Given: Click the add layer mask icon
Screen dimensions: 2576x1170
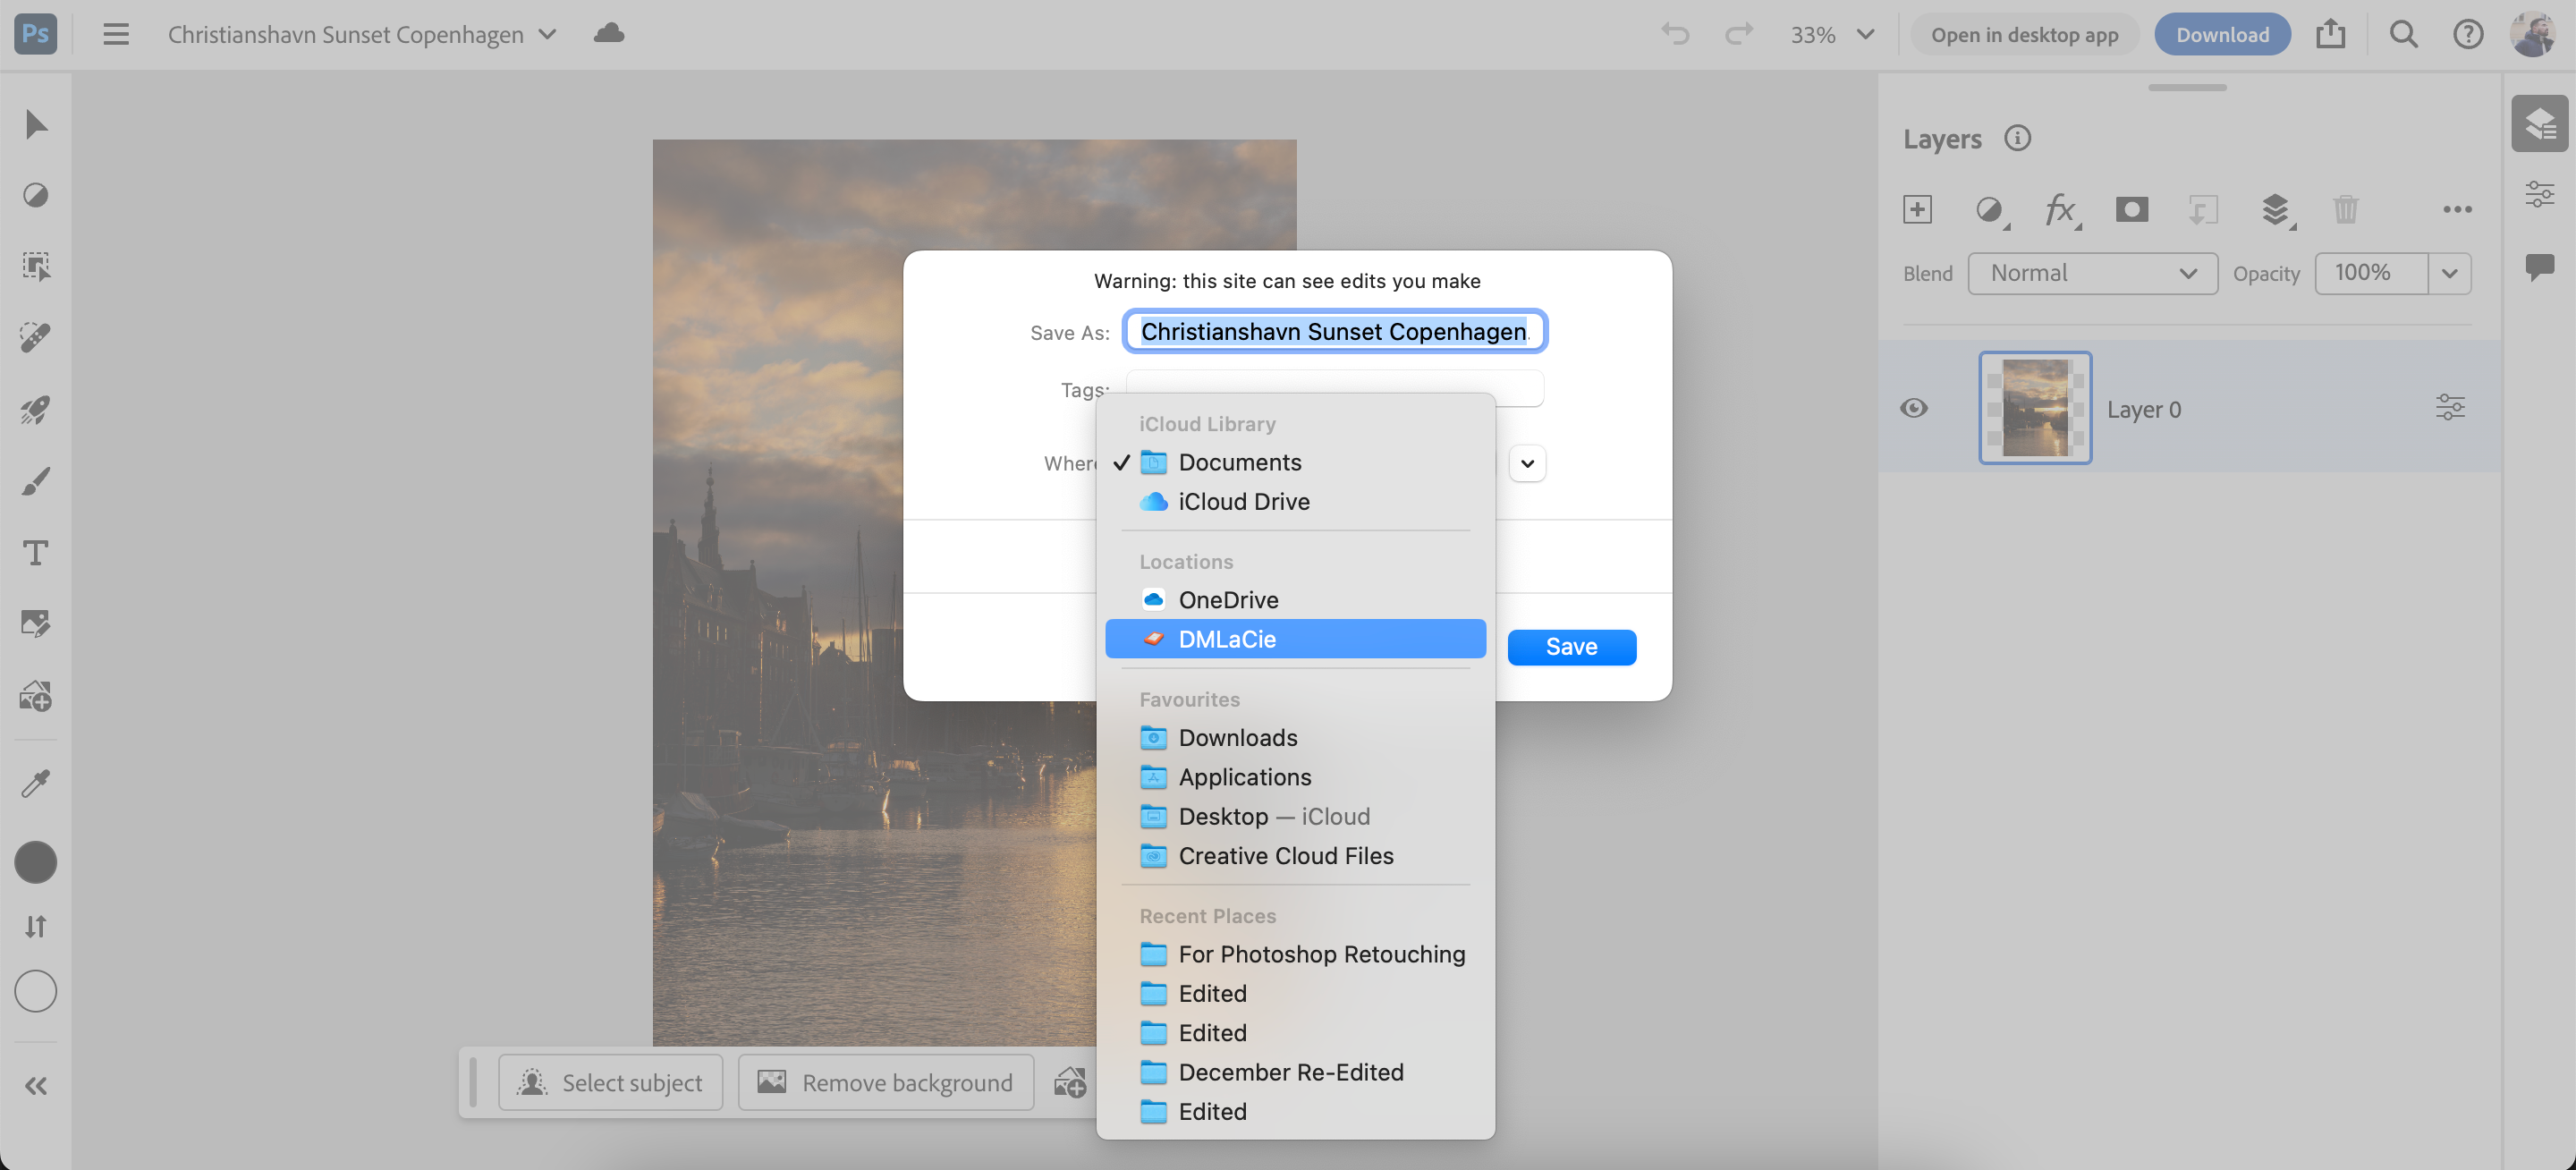Looking at the screenshot, I should click(x=2131, y=209).
